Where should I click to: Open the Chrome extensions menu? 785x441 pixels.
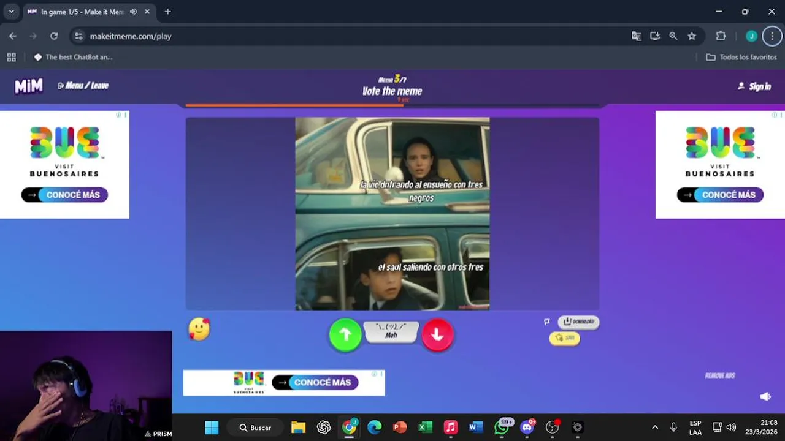click(x=721, y=36)
